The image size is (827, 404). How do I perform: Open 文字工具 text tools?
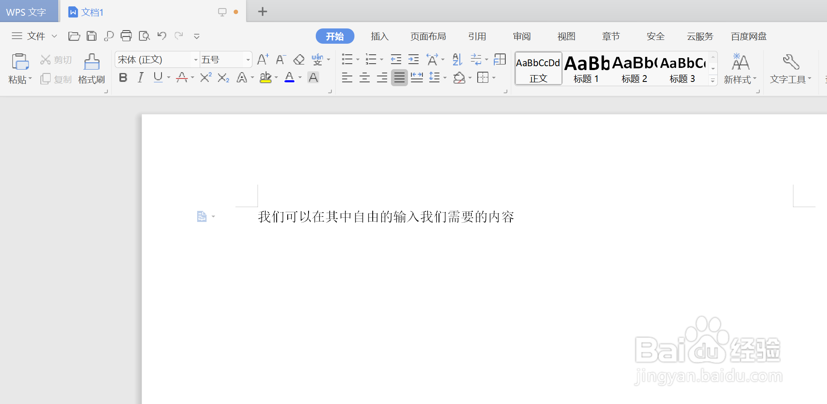point(790,69)
